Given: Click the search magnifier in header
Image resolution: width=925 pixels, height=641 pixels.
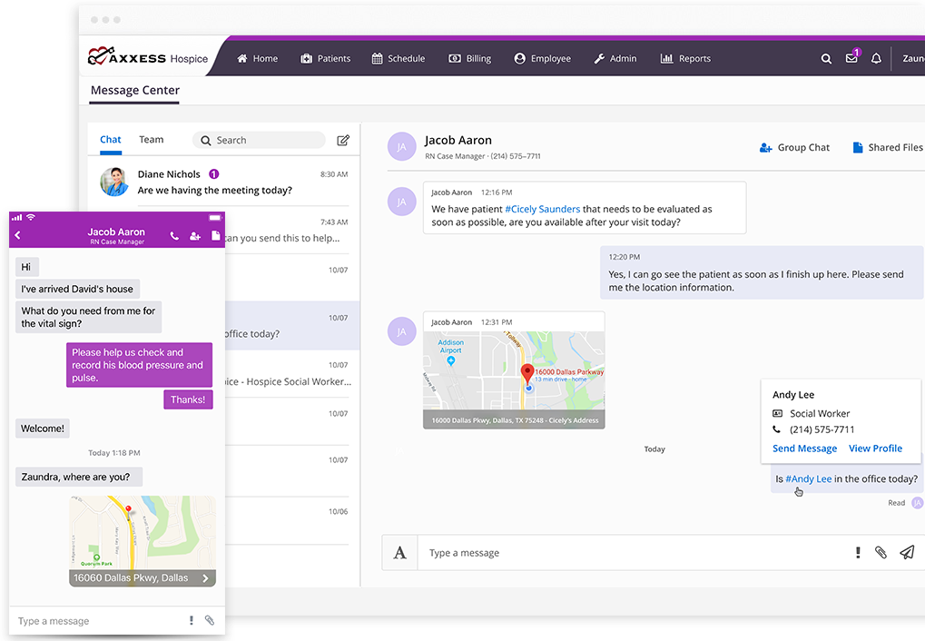Looking at the screenshot, I should pyautogui.click(x=826, y=58).
